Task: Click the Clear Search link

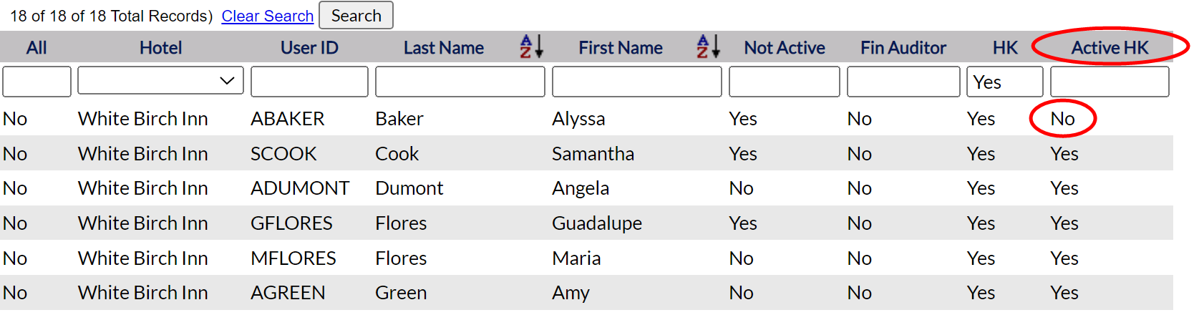Action: click(x=268, y=16)
